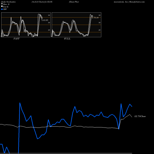Click the Fast K legend text
Screen dimensions: 154x154
[6, 7]
